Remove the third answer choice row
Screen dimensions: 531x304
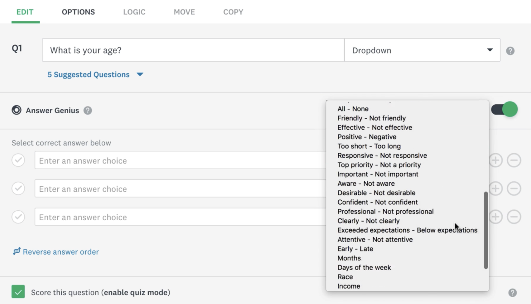[514, 217]
